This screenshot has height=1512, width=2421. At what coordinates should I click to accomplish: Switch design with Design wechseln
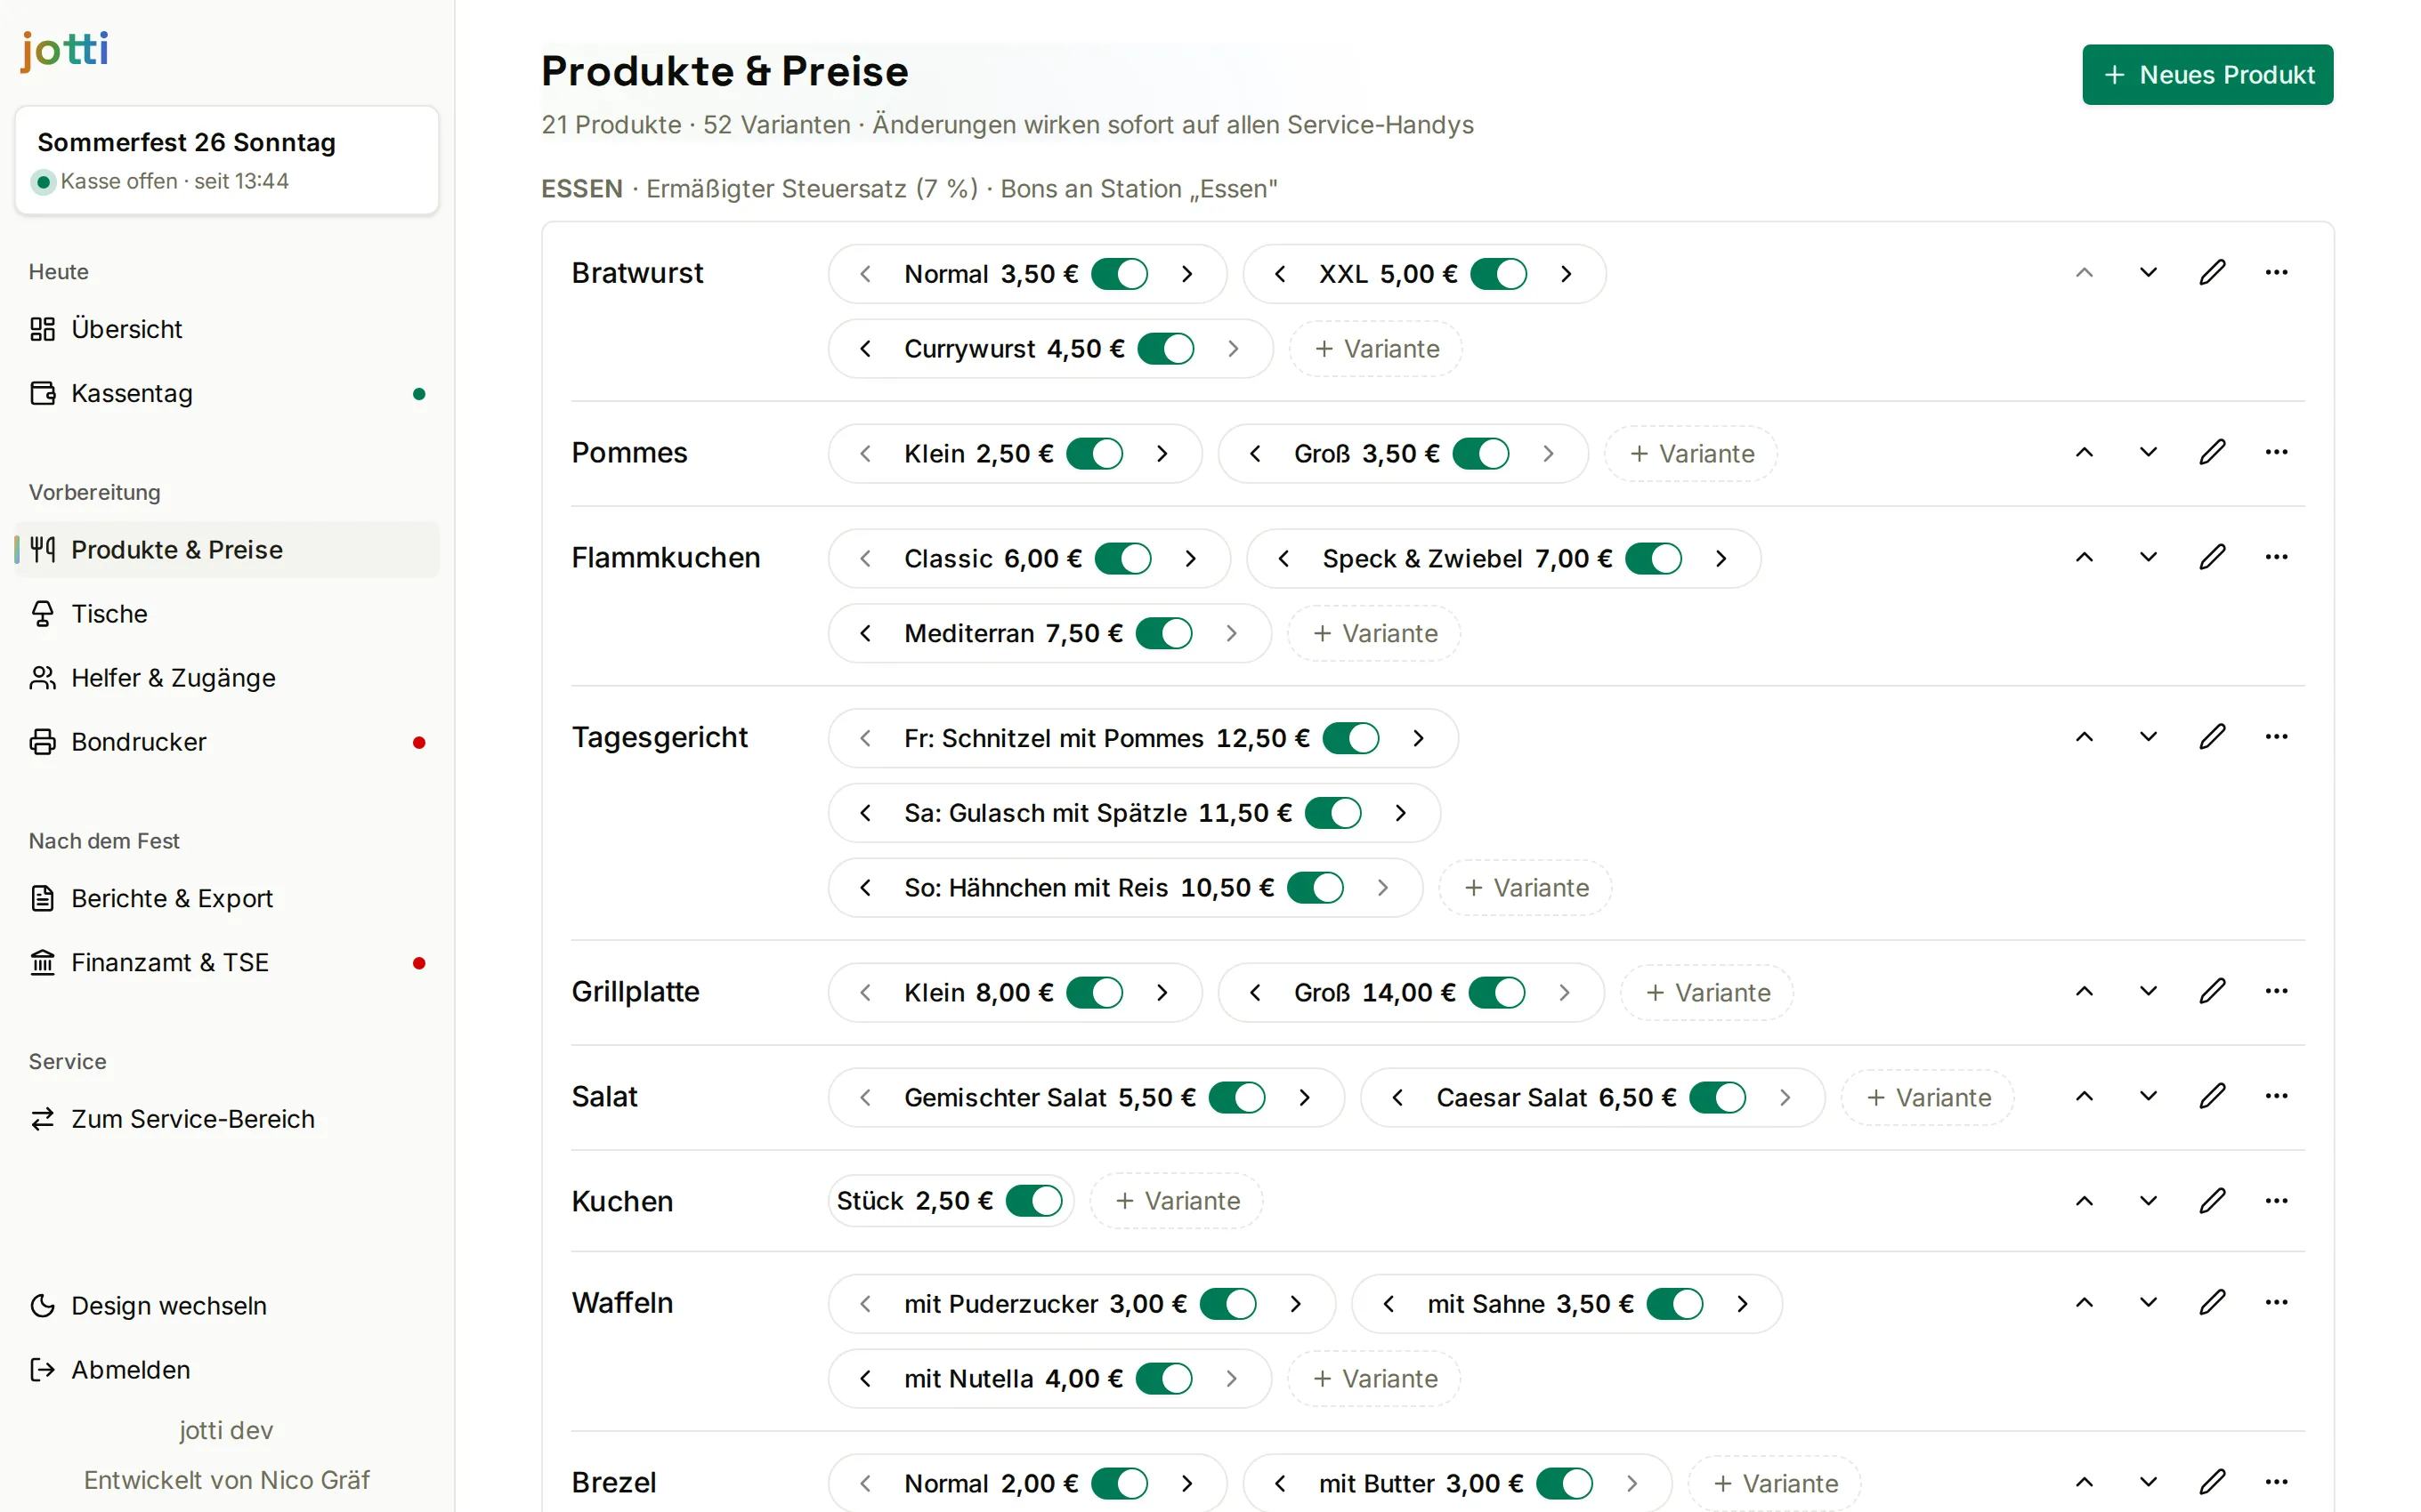(x=227, y=1306)
